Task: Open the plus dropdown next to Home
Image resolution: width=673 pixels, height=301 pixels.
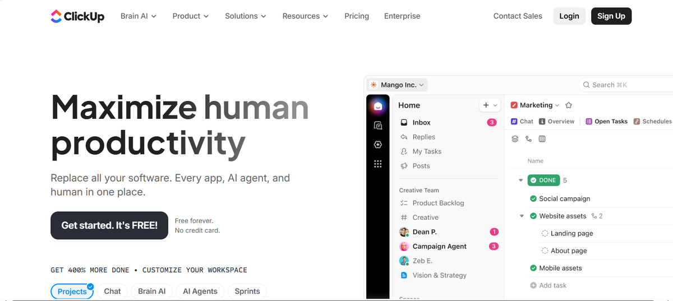Action: (489, 105)
